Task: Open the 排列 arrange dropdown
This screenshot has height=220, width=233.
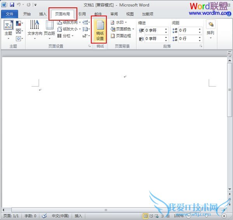Action: pos(210,30)
